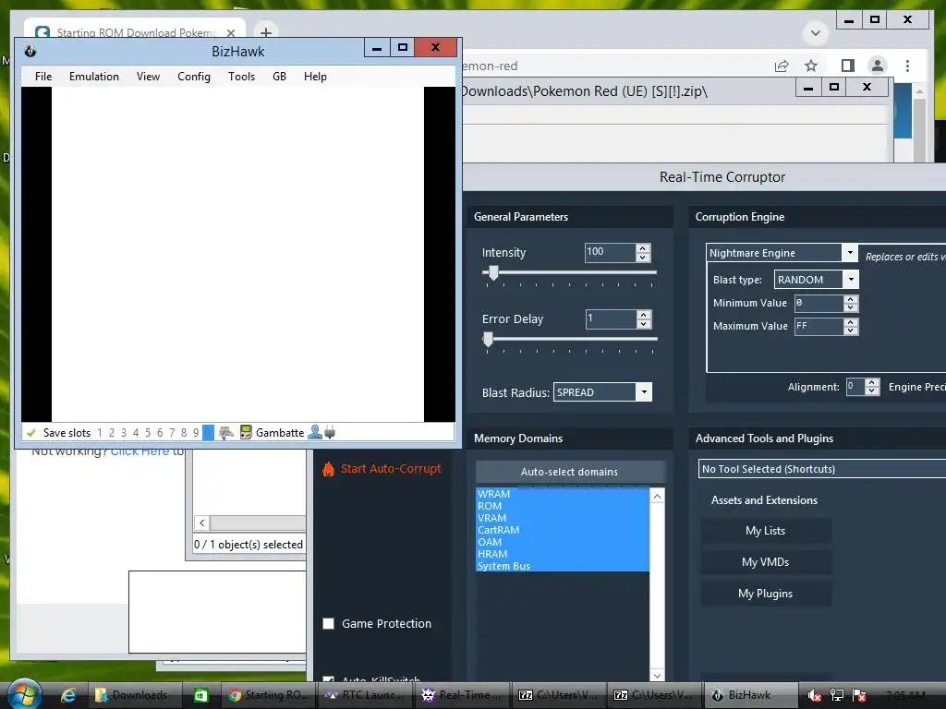Click the blue user profile icon in BizHawk status bar
Screen dimensions: 946x709
coord(315,432)
